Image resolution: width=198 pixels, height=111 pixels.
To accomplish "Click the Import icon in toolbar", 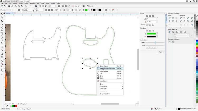I will tap(40, 6).
